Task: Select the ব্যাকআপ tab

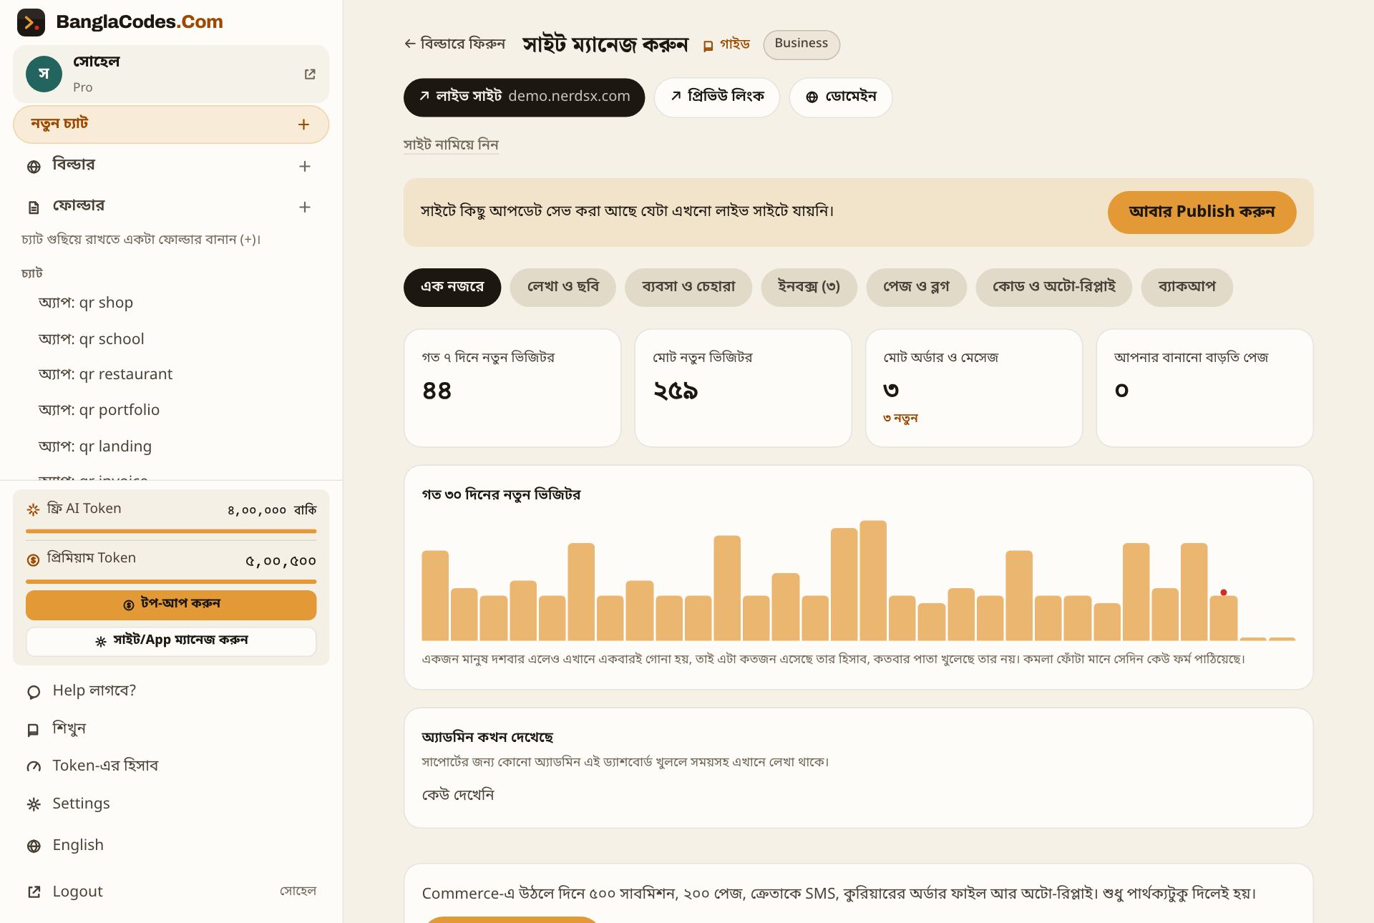Action: (x=1187, y=287)
